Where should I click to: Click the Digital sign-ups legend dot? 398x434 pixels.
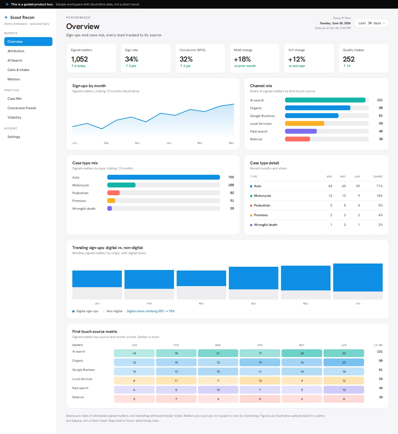(x=73, y=311)
